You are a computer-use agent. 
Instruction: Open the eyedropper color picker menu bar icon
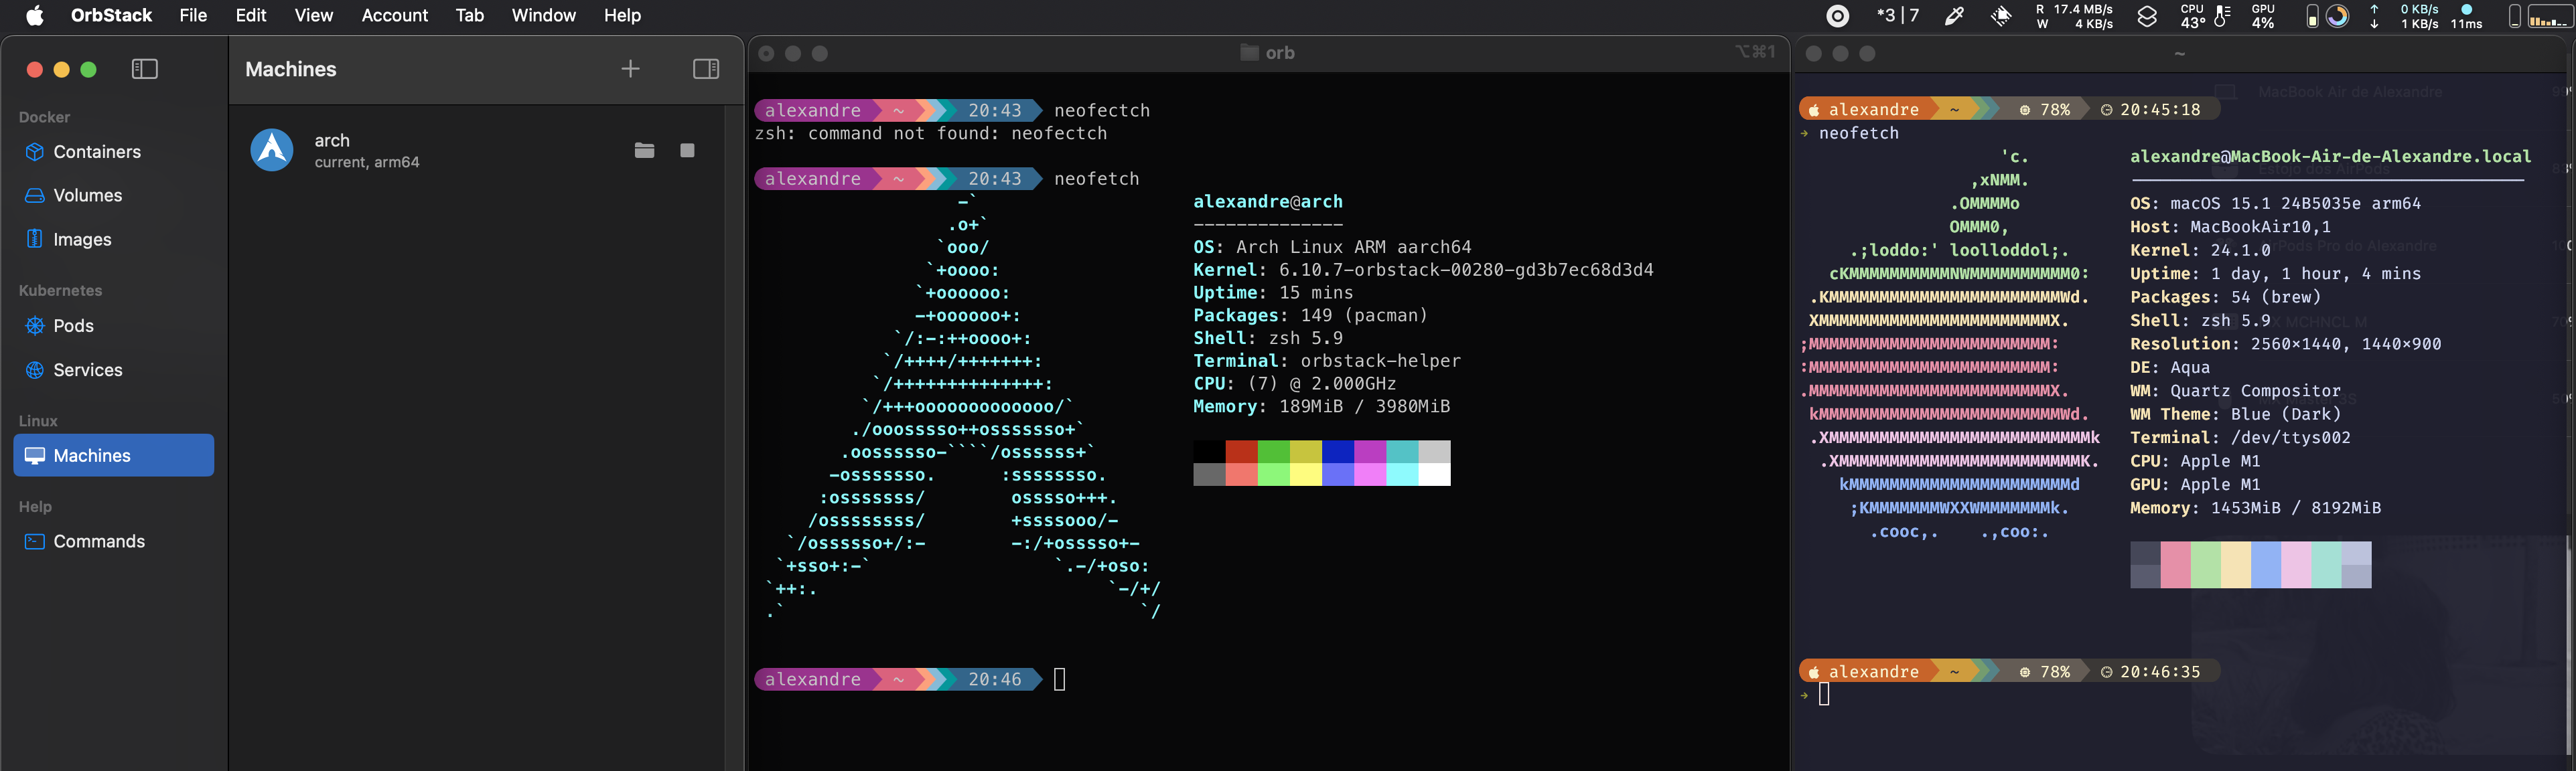(1954, 15)
